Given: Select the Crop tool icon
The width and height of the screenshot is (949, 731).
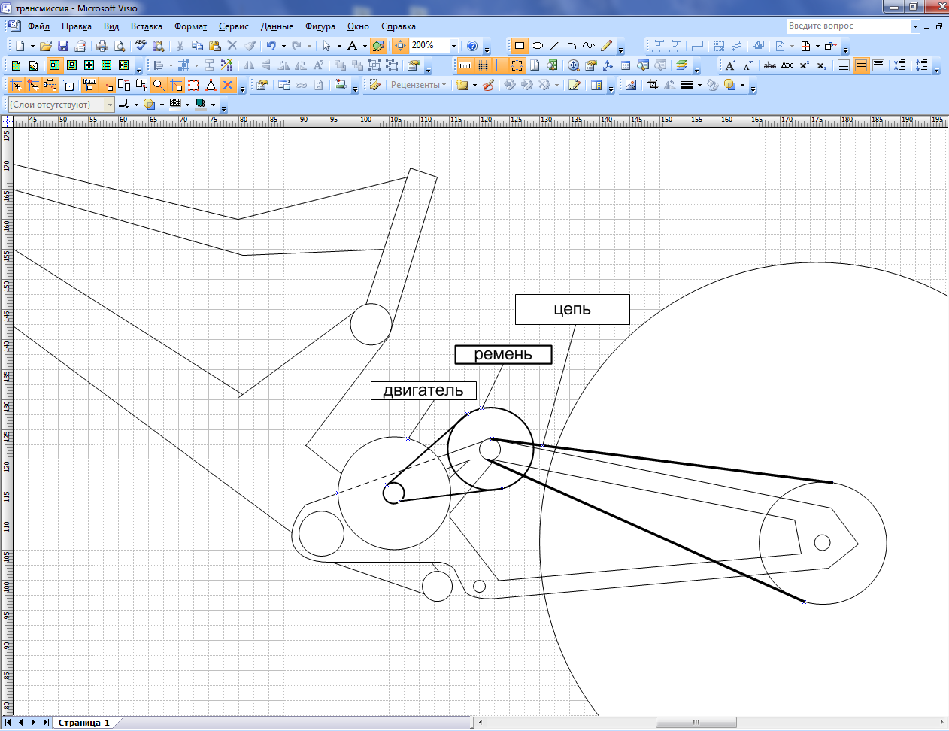Looking at the screenshot, I should pyautogui.click(x=653, y=85).
